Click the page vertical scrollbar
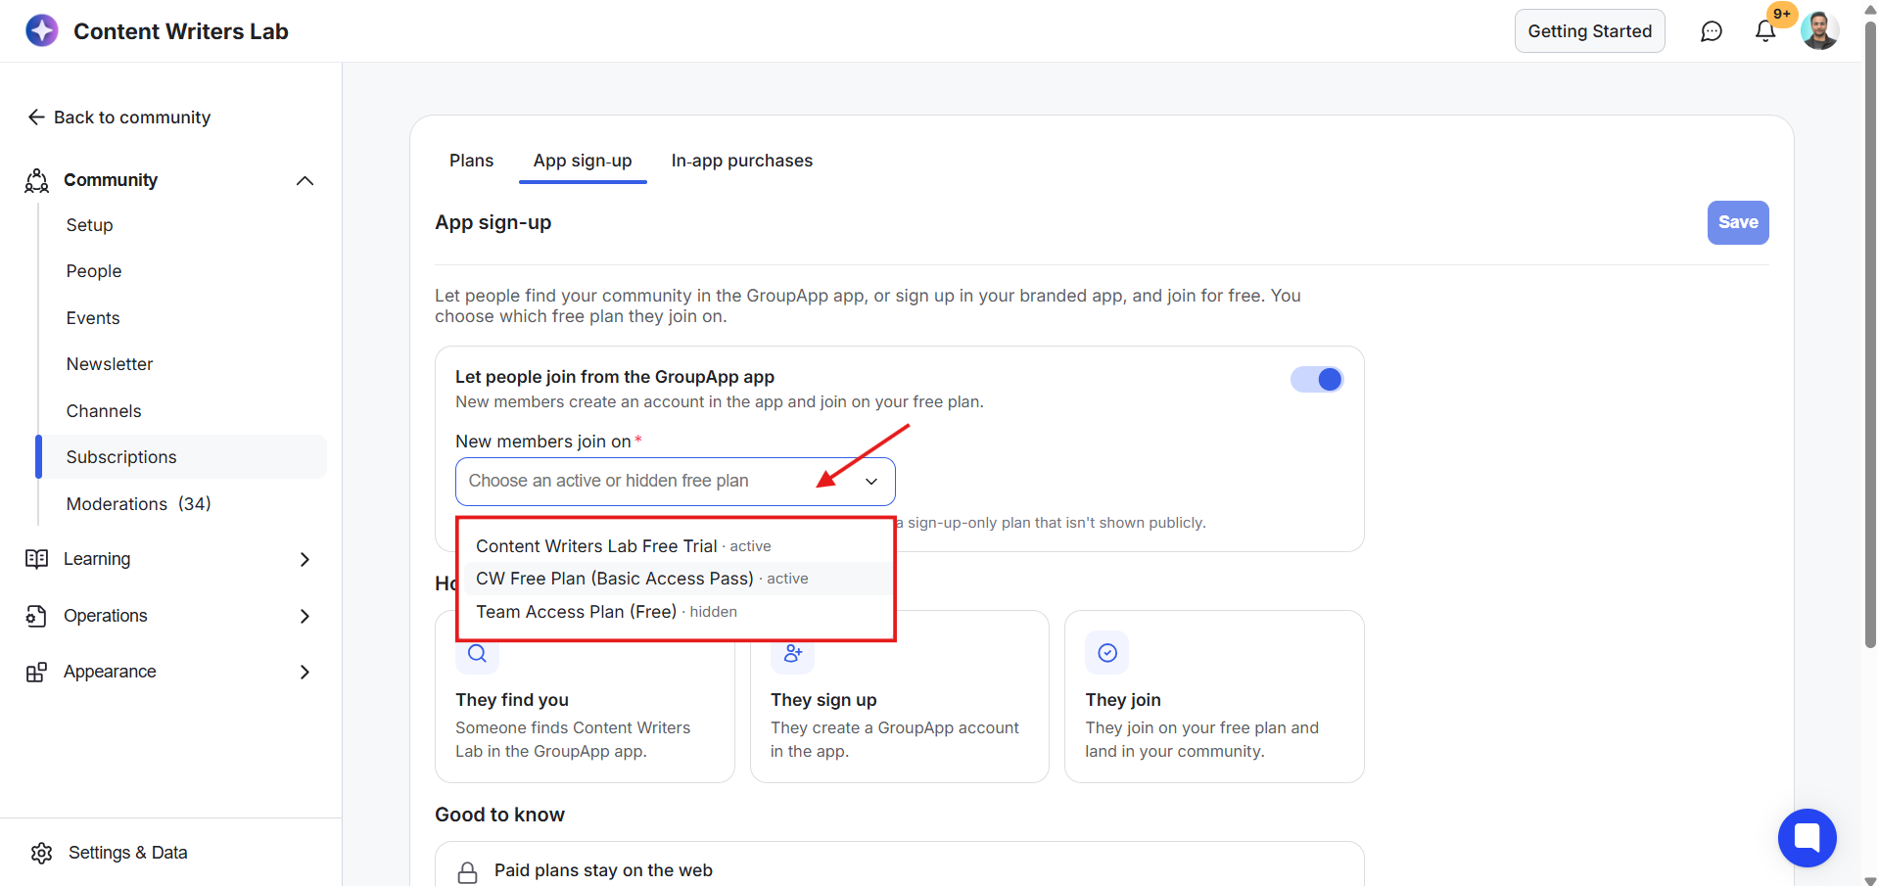1878x886 pixels. [x=1870, y=333]
